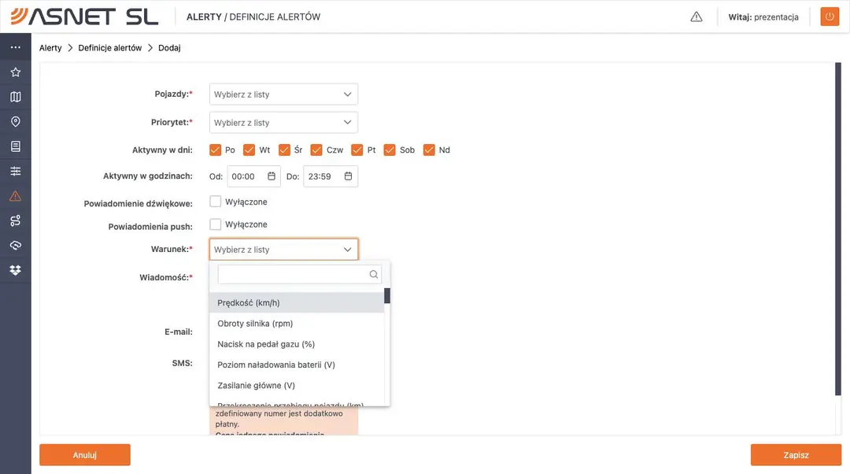Enable the Powiadomienie dźwiękowe checkbox
The image size is (850, 474).
(215, 202)
